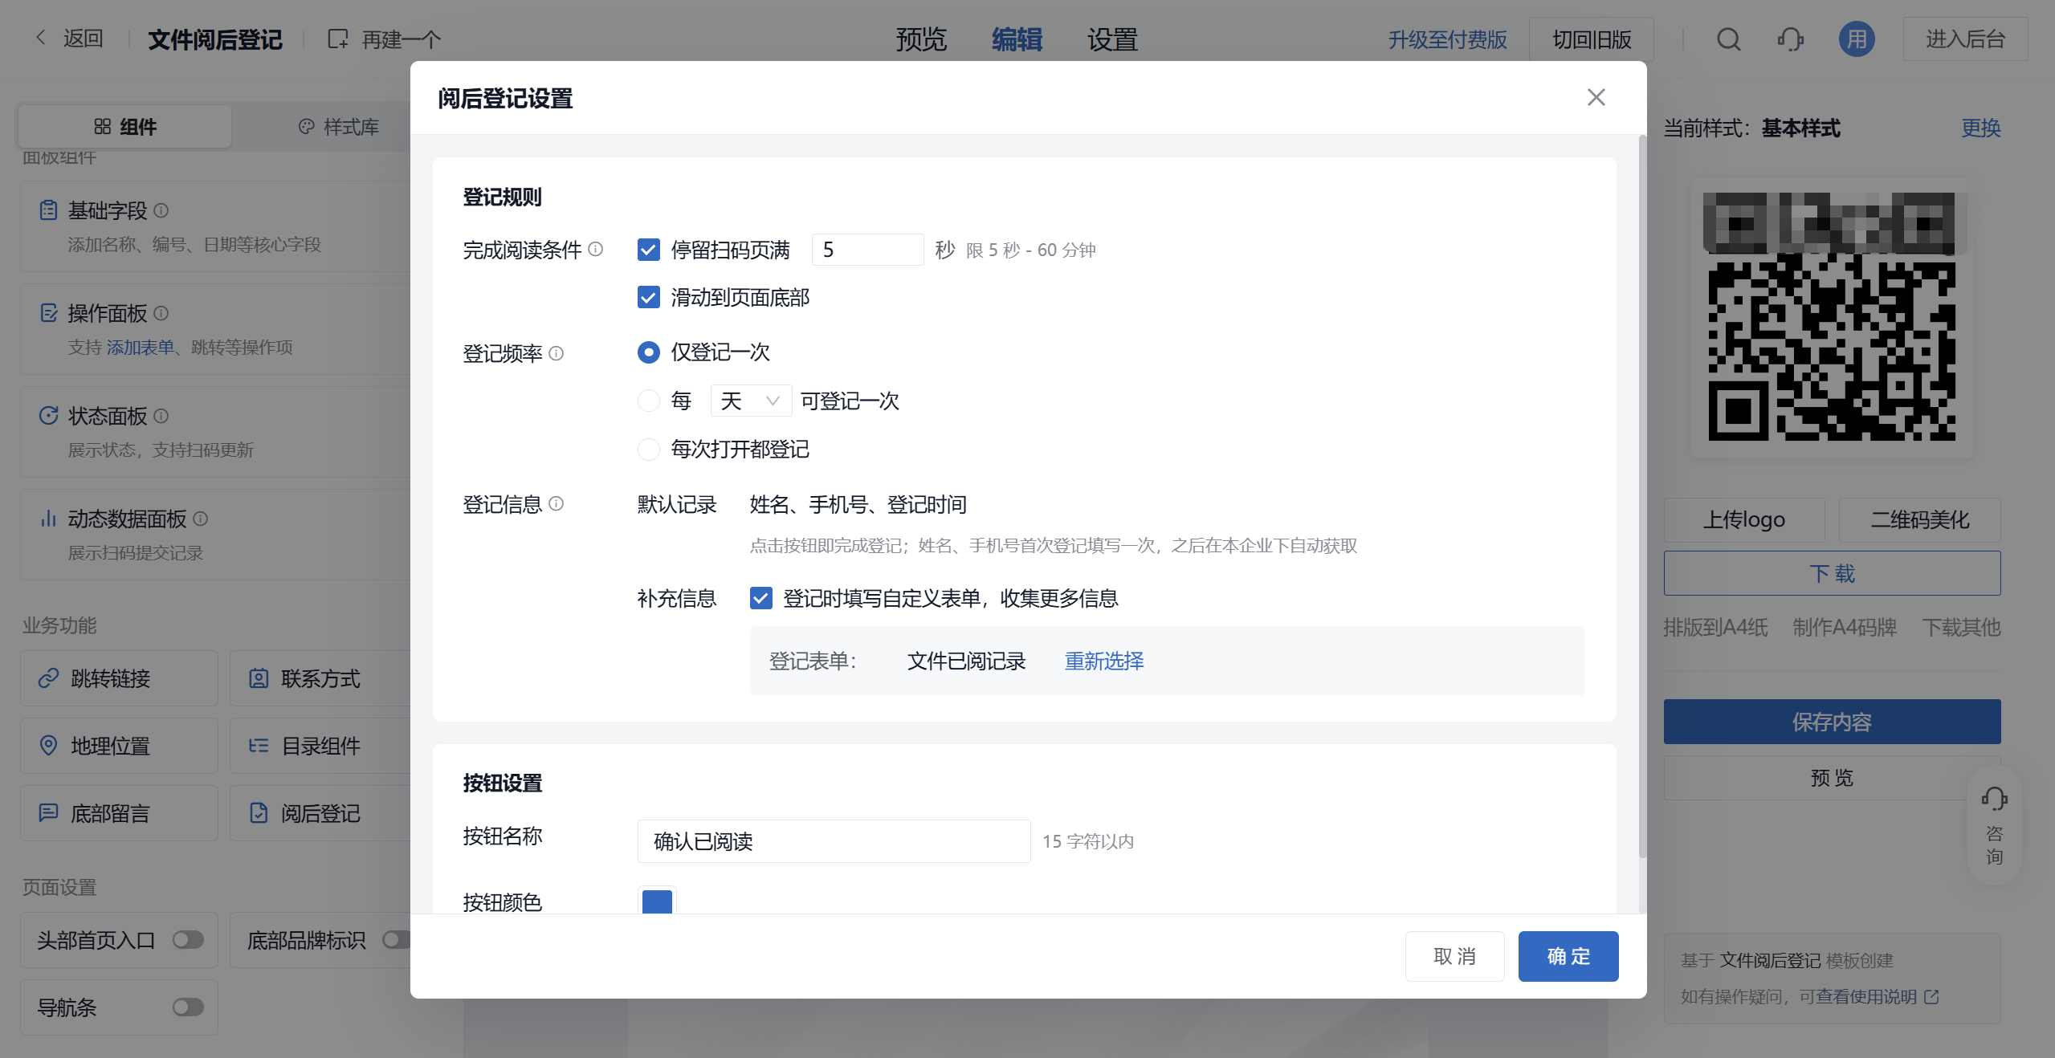Select the 仅登记一次 radio option
This screenshot has height=1058, width=2055.
648,352
